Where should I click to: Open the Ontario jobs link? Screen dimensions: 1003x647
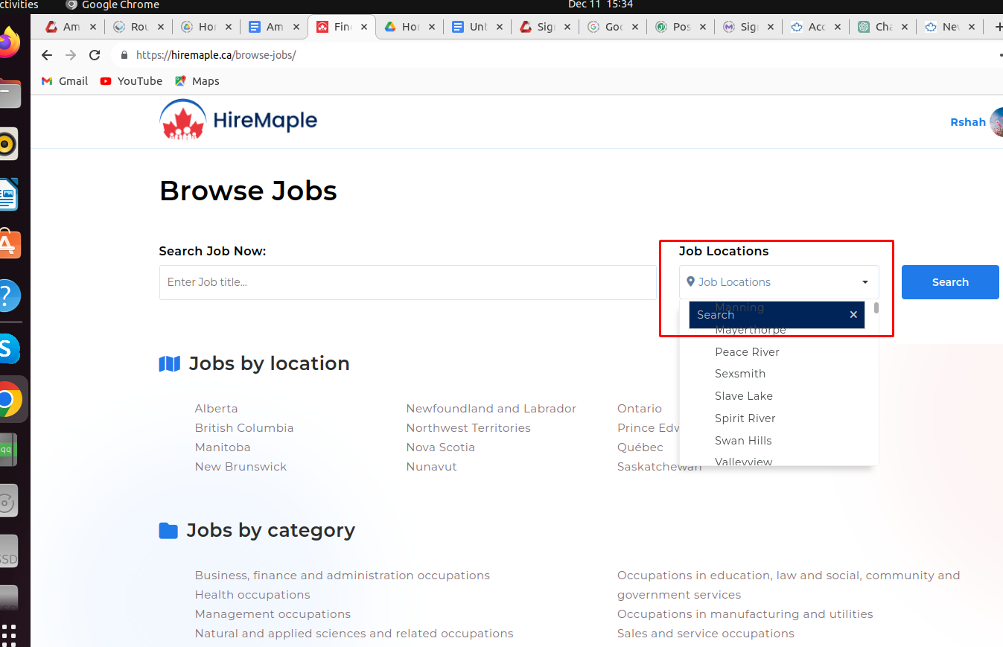point(639,409)
